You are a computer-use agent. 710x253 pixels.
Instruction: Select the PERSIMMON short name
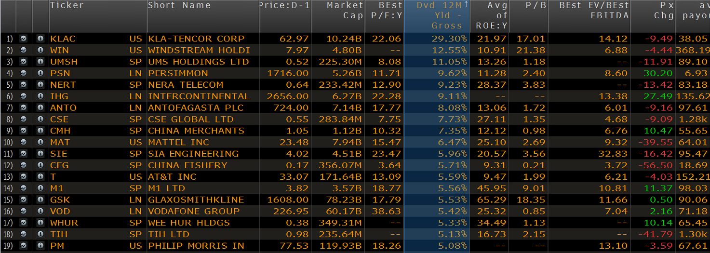(x=178, y=73)
